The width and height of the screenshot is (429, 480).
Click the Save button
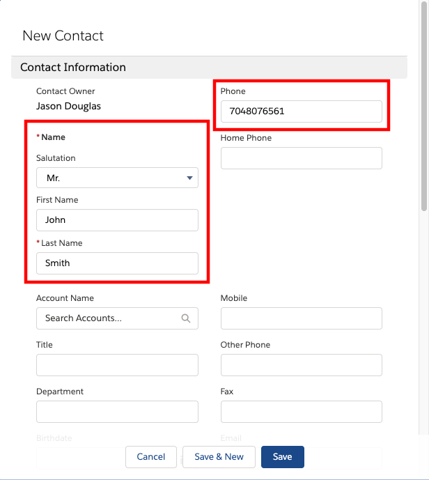[283, 457]
